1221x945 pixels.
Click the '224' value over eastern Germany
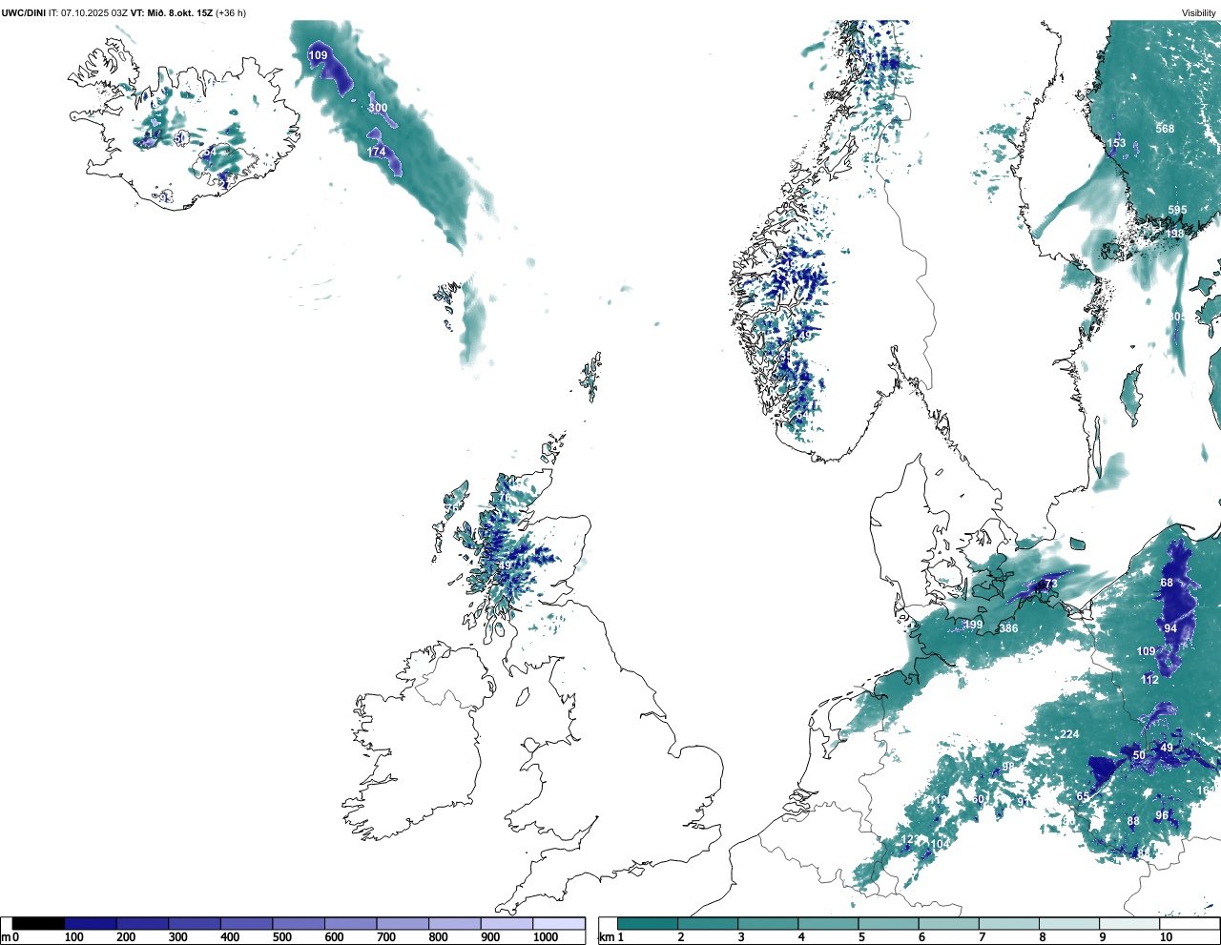point(1069,734)
